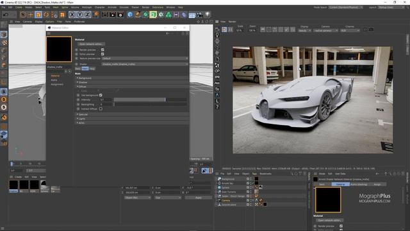Open the Shader dropdown shadow_matte
The width and height of the screenshot is (410, 231).
pos(145,64)
